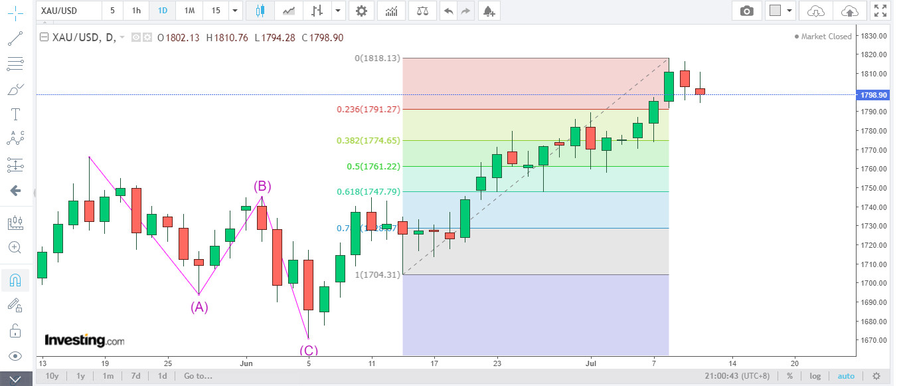
Task: Open the Fibonacci and pitchfork tools
Action: click(x=15, y=64)
